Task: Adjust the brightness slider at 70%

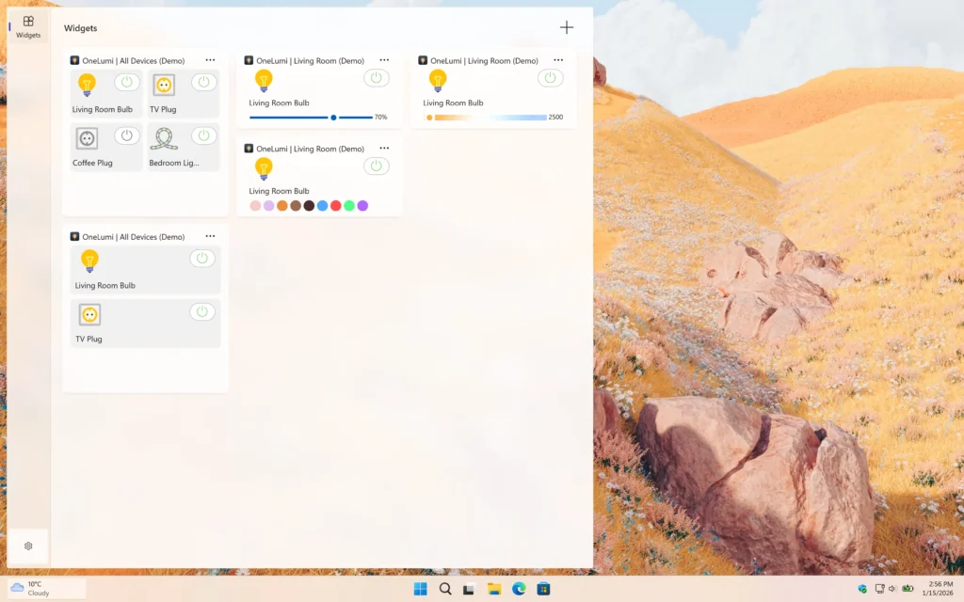Action: [332, 117]
